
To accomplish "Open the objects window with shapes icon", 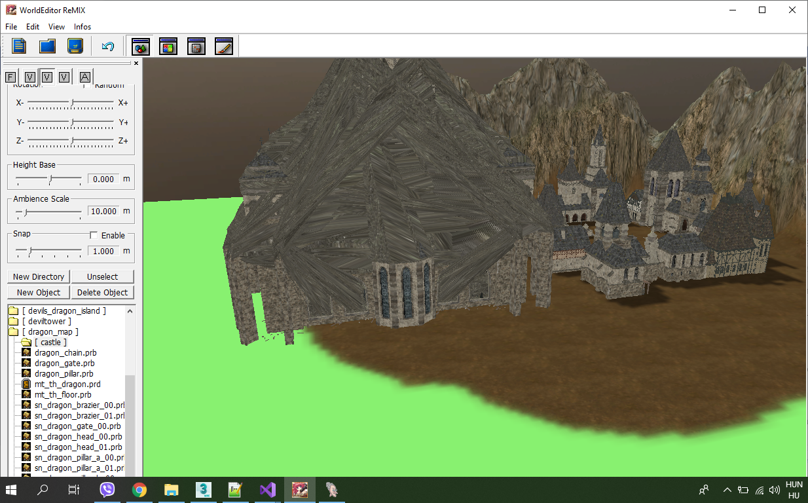I will click(140, 46).
